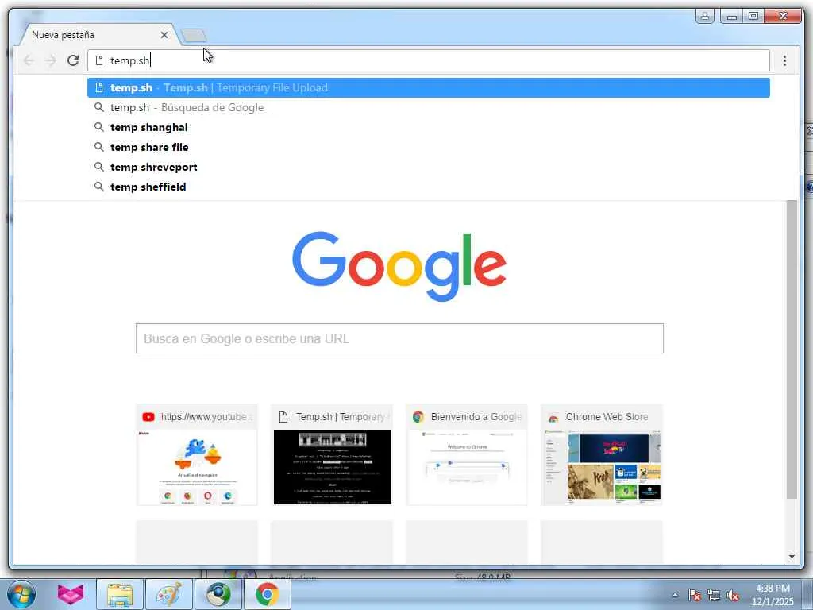This screenshot has height=610, width=813.
Task: Select temp sheffield suggestion
Action: pos(428,187)
